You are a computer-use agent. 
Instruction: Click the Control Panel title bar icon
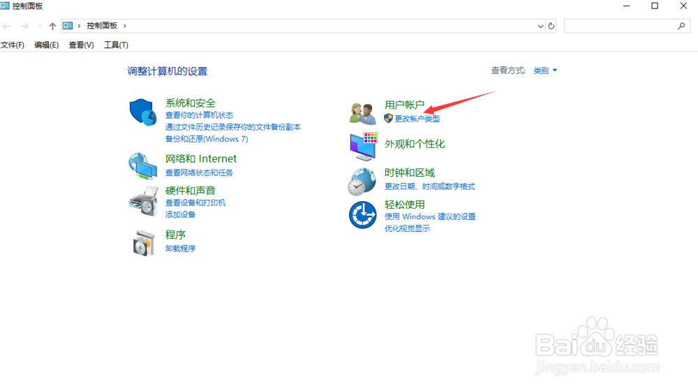coord(5,6)
